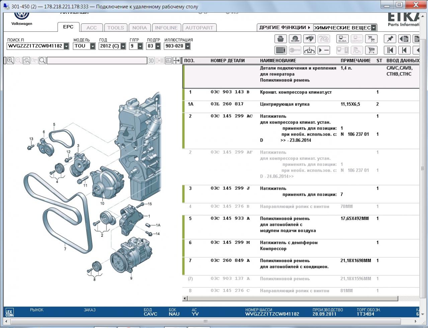Image resolution: width=428 pixels, height=328 pixels.
Task: Switch to the ACC tab
Action: pos(92,28)
